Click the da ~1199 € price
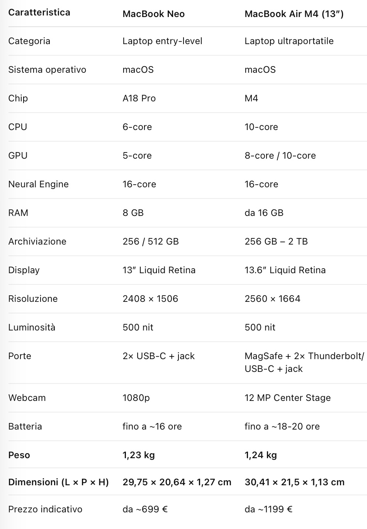 click(x=268, y=509)
